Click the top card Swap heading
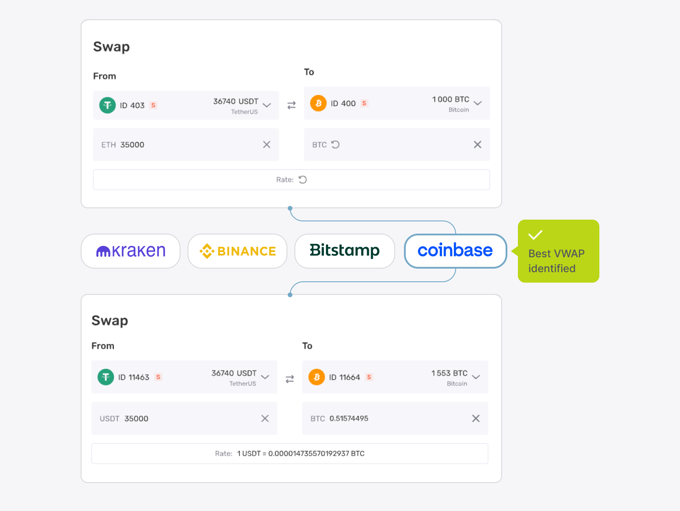The image size is (680, 511). click(111, 47)
